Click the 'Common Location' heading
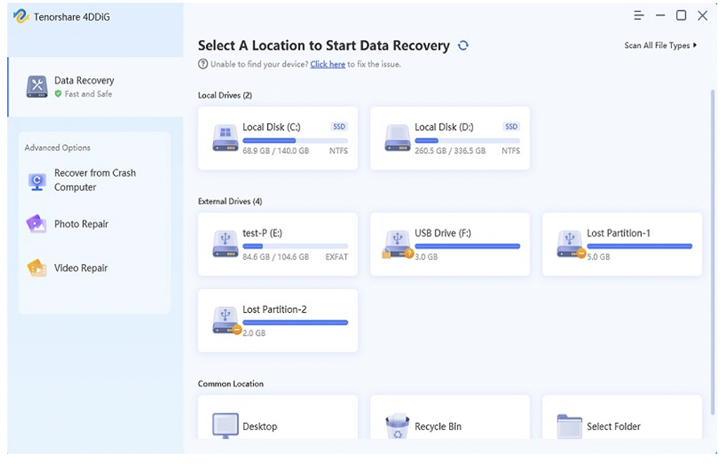 pos(231,383)
